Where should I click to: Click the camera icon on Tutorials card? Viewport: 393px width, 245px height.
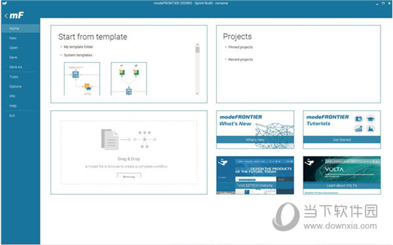pyautogui.click(x=359, y=119)
